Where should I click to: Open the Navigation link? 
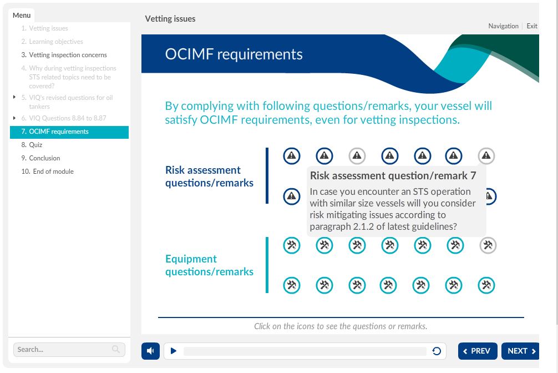503,26
